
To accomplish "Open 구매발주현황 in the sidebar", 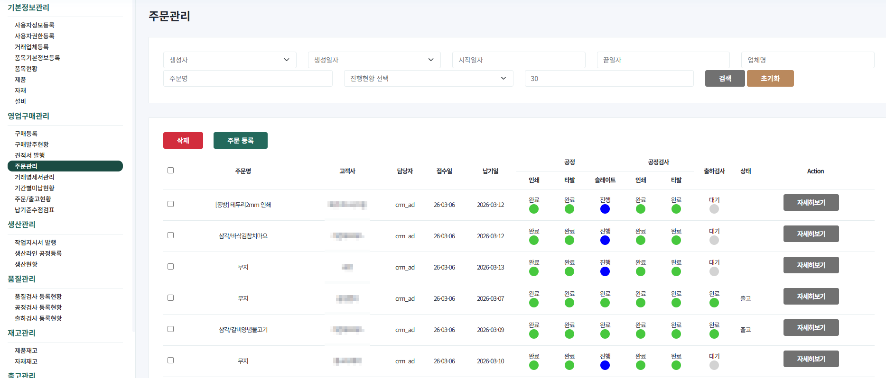I will click(x=32, y=144).
